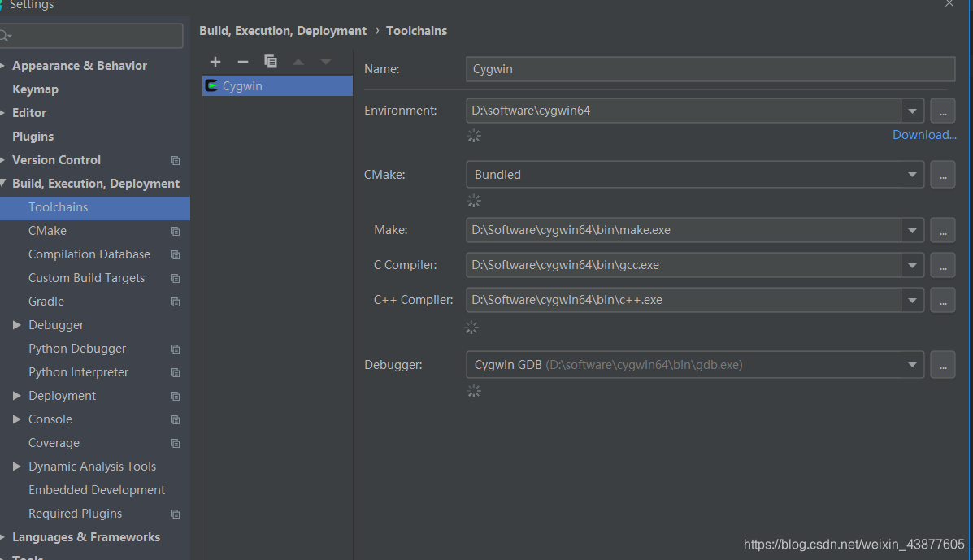
Task: Close the Settings dialog
Action: 949,4
